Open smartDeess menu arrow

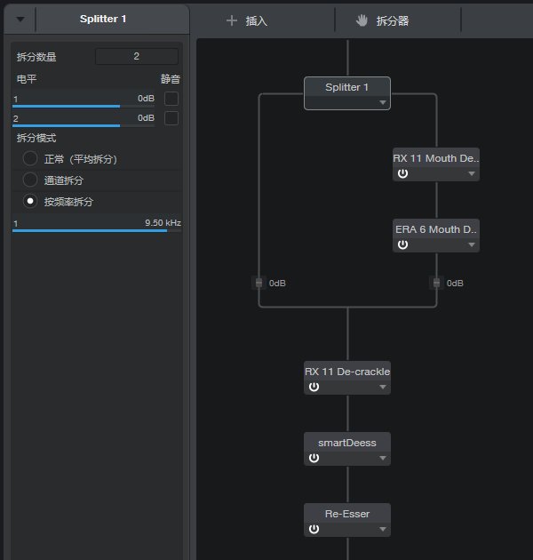coord(383,458)
